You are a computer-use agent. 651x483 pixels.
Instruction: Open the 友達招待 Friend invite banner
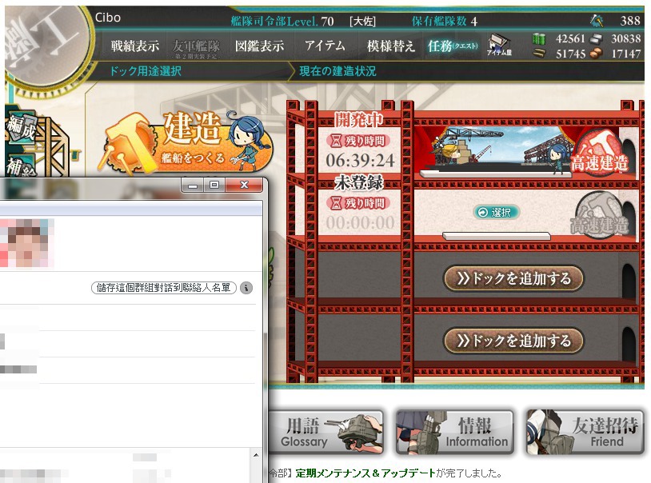coord(585,432)
